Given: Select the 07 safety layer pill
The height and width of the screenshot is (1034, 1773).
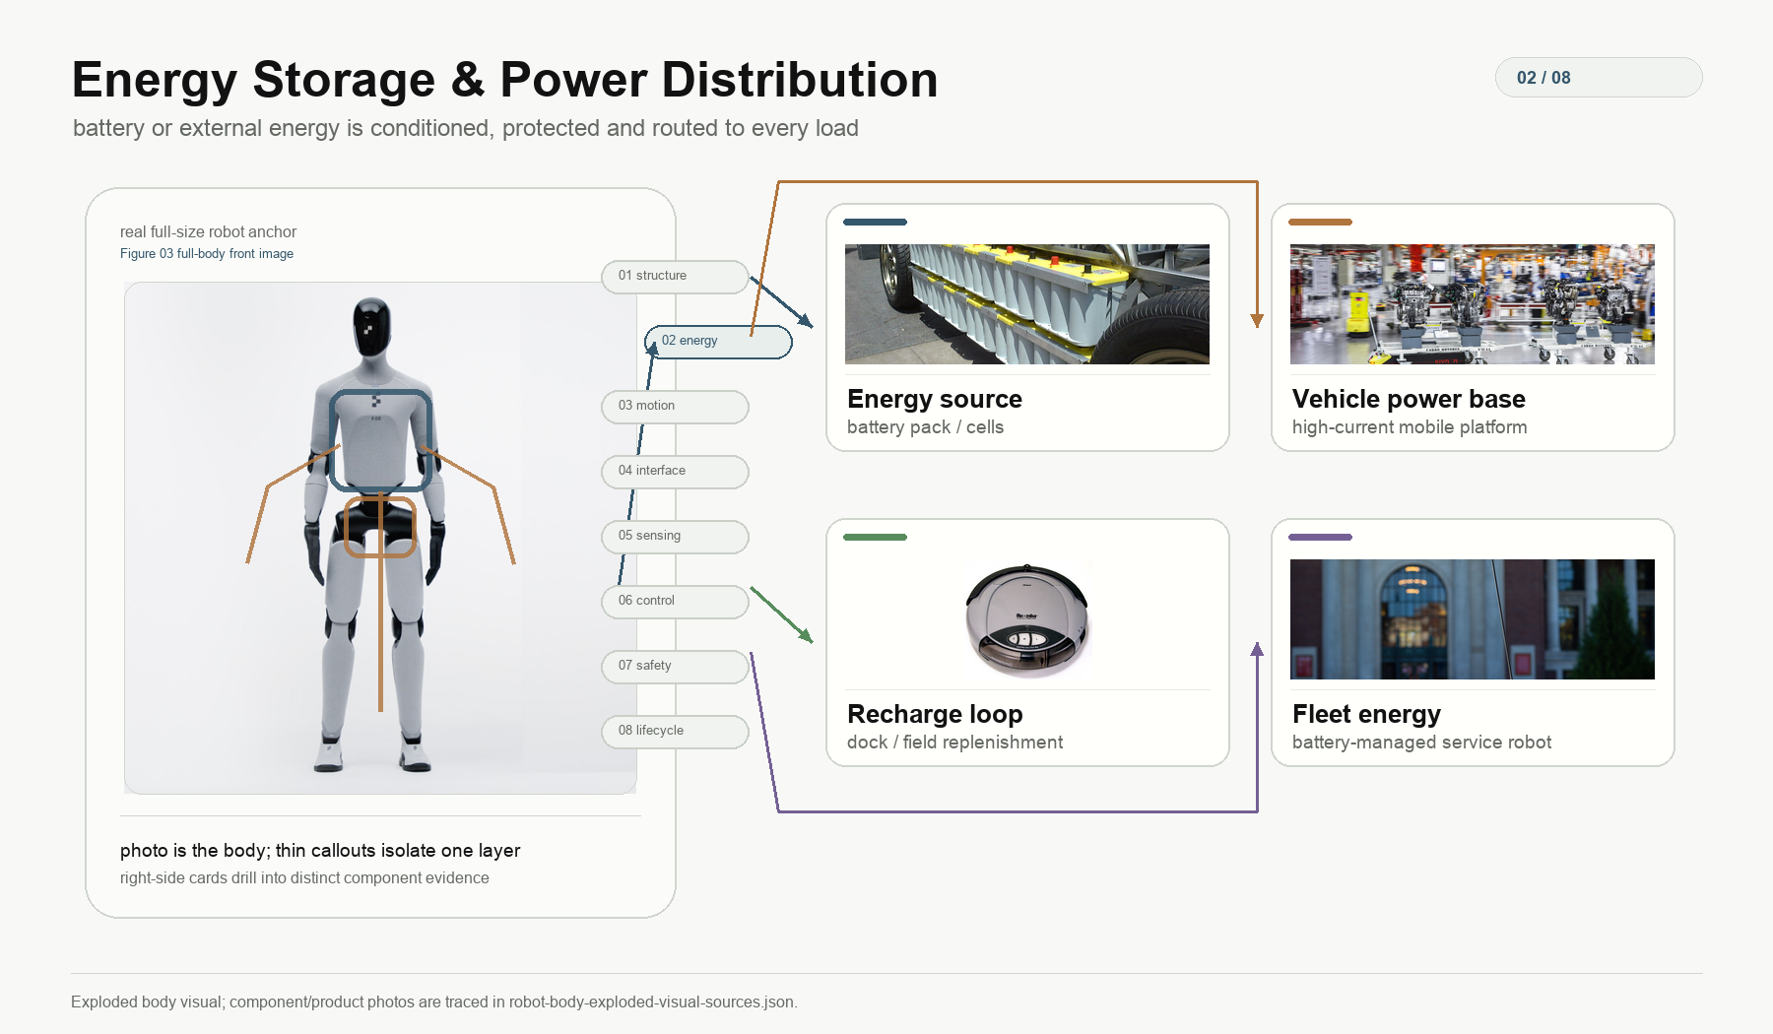Looking at the screenshot, I should point(675,667).
